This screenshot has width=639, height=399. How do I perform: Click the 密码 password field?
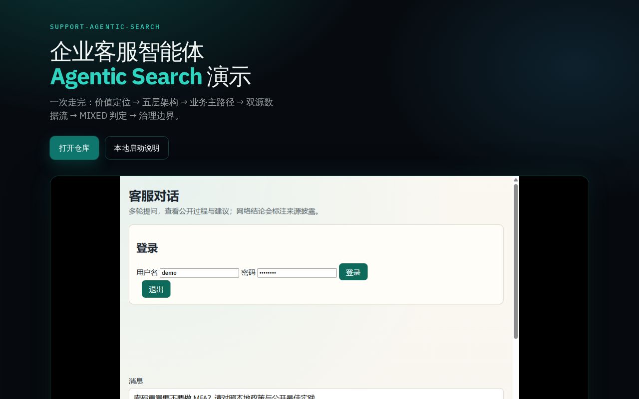pyautogui.click(x=297, y=273)
